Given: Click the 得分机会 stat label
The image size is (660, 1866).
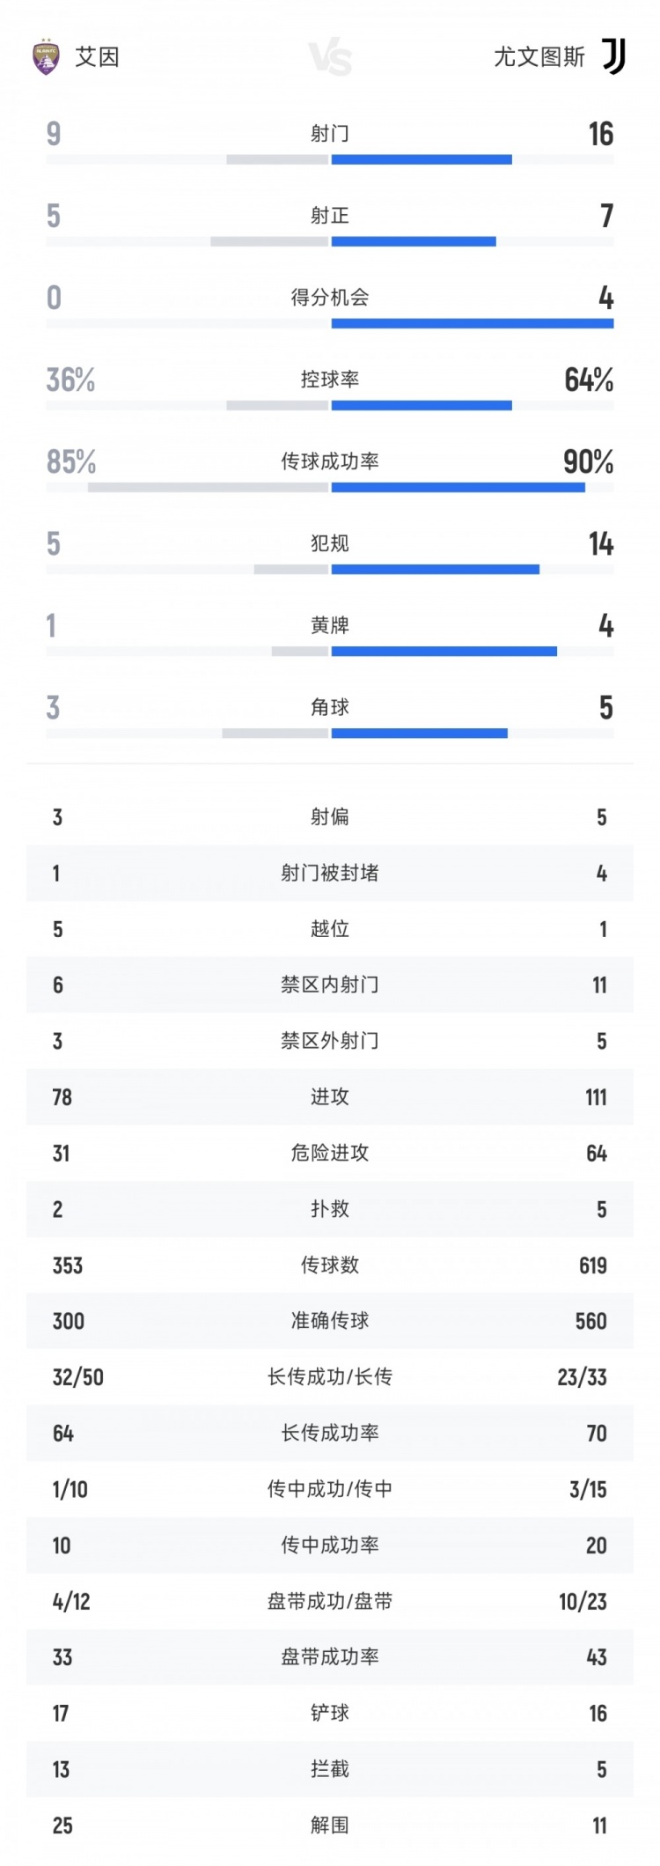Looking at the screenshot, I should (x=330, y=298).
